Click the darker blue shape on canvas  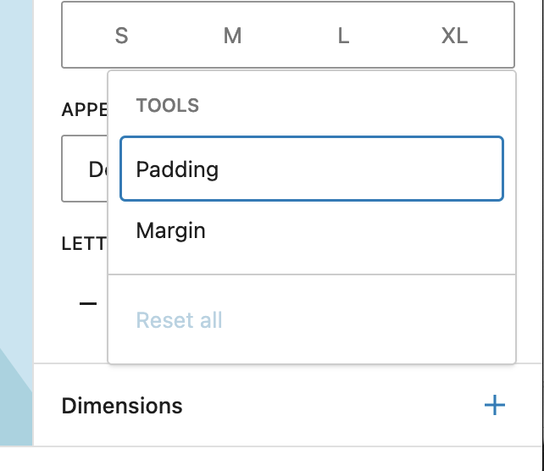[x=14, y=407]
